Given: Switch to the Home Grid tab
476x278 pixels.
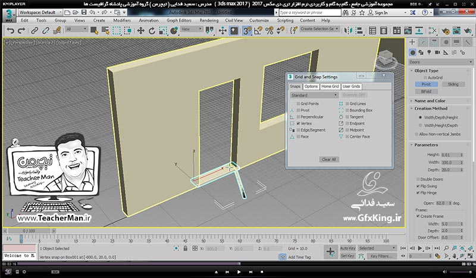Looking at the screenshot, I should 330,86.
